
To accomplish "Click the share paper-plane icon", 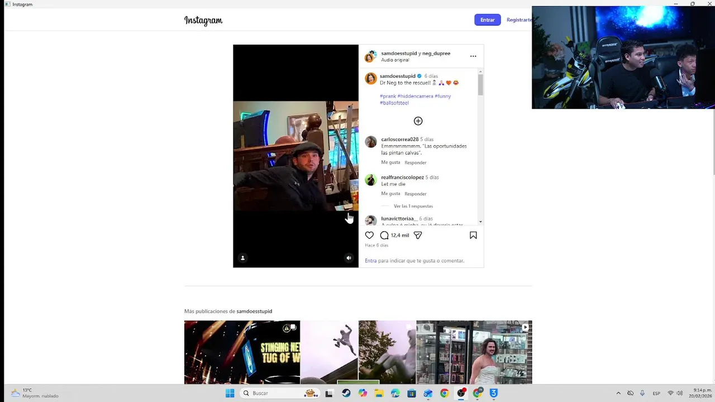I will [418, 236].
